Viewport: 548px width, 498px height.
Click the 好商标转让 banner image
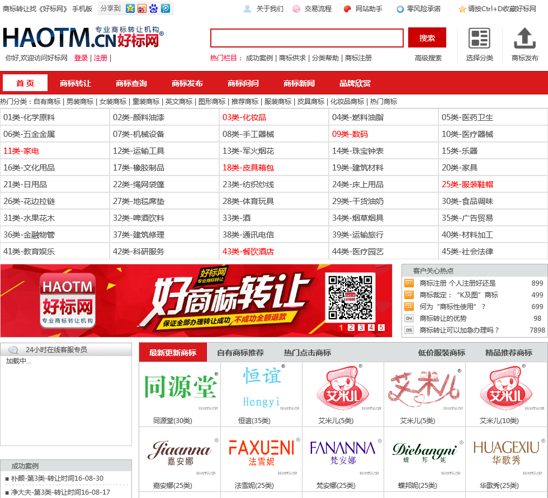196,300
